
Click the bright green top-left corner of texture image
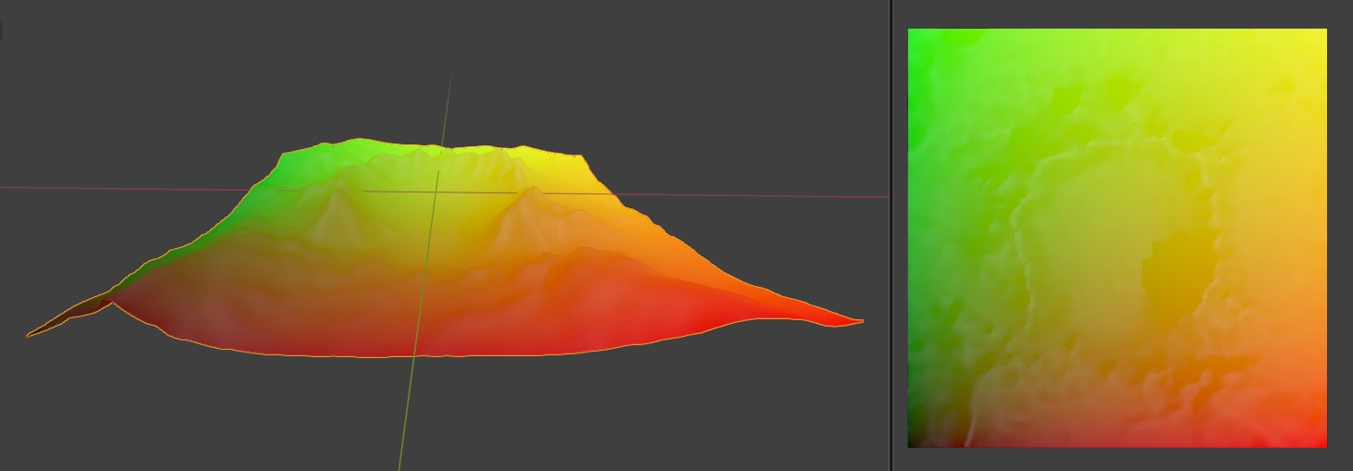pos(919,41)
